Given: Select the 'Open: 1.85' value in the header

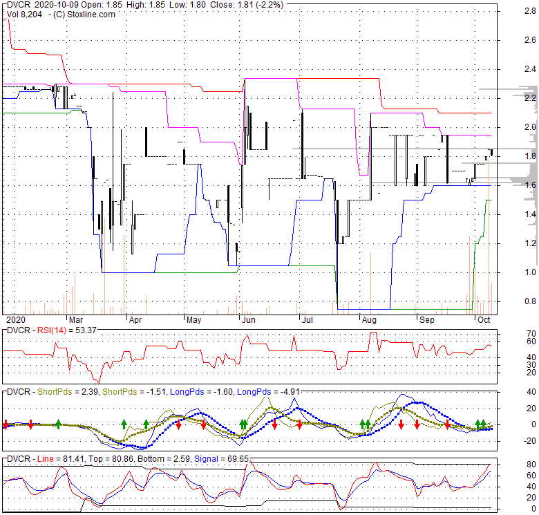Looking at the screenshot, I should click(x=102, y=5).
